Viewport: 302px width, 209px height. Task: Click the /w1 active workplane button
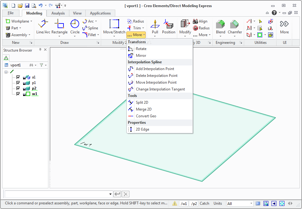point(184,203)
